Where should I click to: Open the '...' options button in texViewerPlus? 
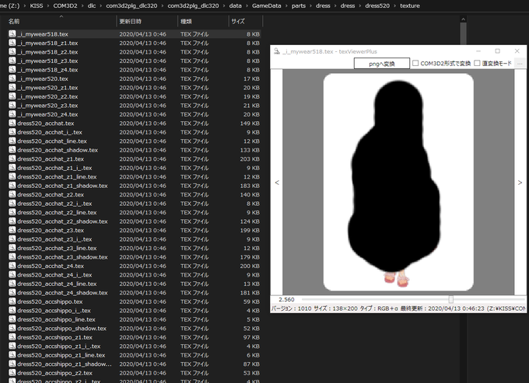point(520,64)
